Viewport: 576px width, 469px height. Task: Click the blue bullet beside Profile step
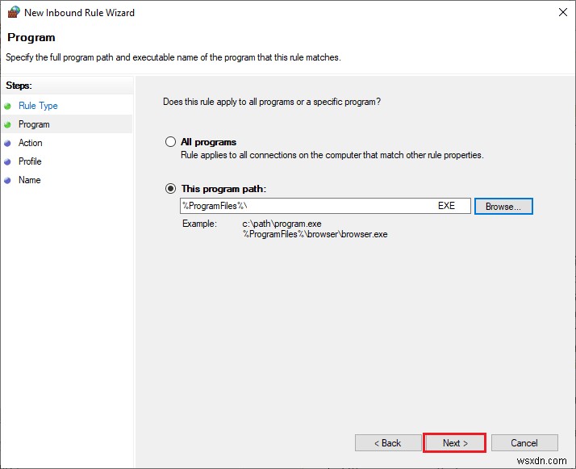8,161
